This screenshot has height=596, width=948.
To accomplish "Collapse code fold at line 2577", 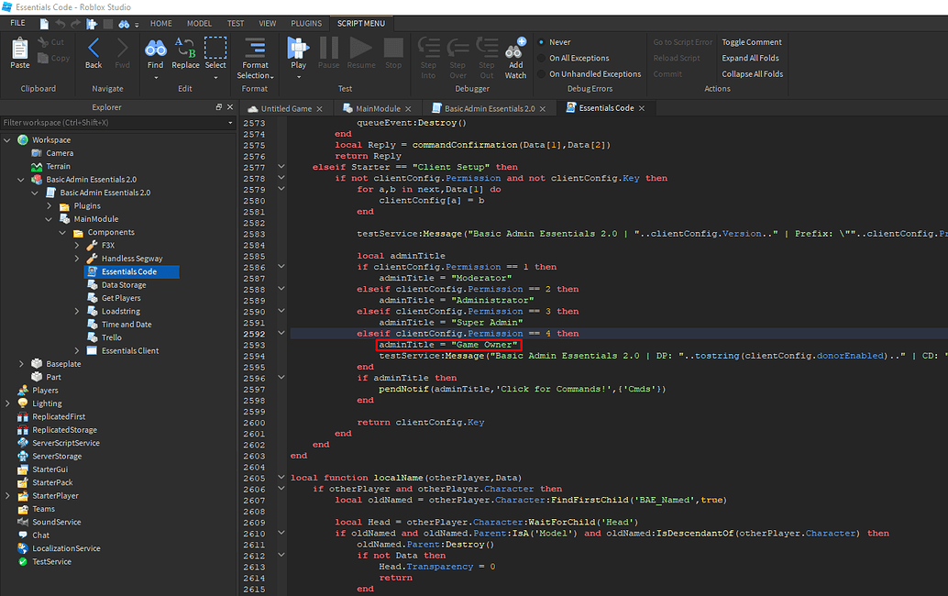I will (x=281, y=166).
